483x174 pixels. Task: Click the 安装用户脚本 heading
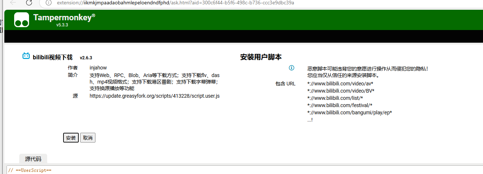click(x=261, y=57)
